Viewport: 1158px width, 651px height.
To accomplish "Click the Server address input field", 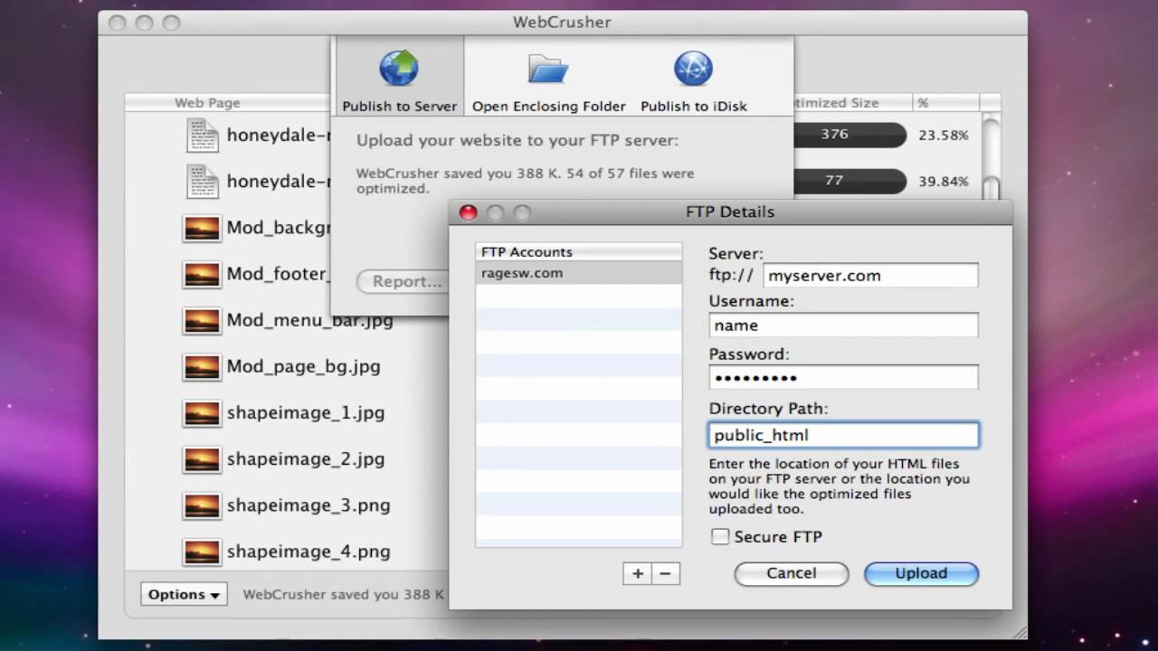I will click(870, 276).
